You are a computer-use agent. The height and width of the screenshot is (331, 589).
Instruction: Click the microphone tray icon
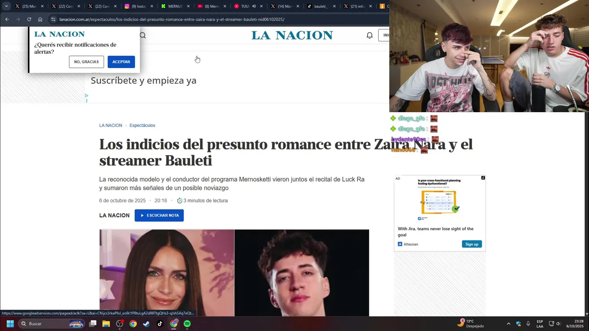(528, 324)
